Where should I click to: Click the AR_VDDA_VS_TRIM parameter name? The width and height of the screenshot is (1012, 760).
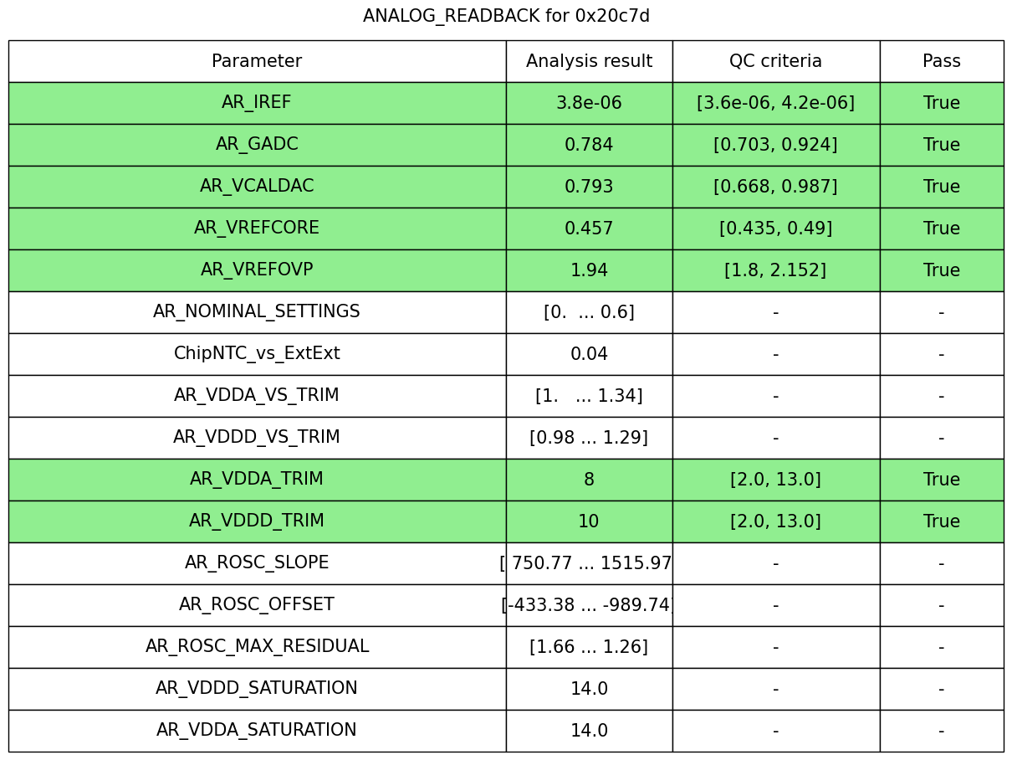pos(257,396)
